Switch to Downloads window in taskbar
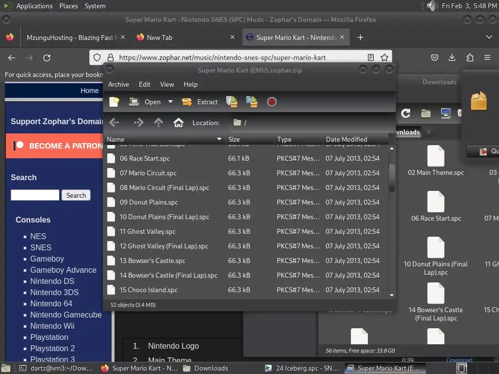This screenshot has width=499, height=374. point(206,368)
